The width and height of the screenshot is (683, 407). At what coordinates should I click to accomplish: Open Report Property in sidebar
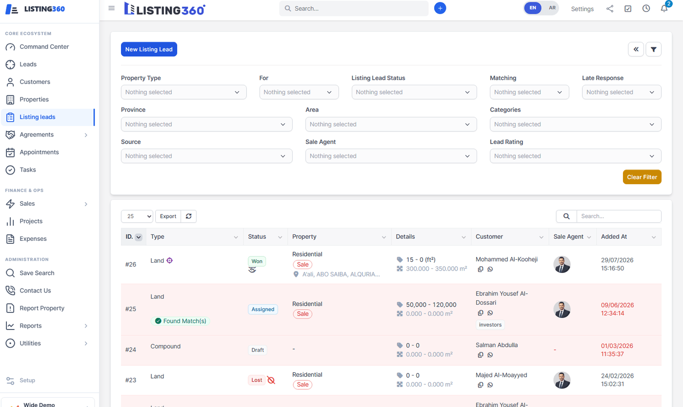point(47,308)
